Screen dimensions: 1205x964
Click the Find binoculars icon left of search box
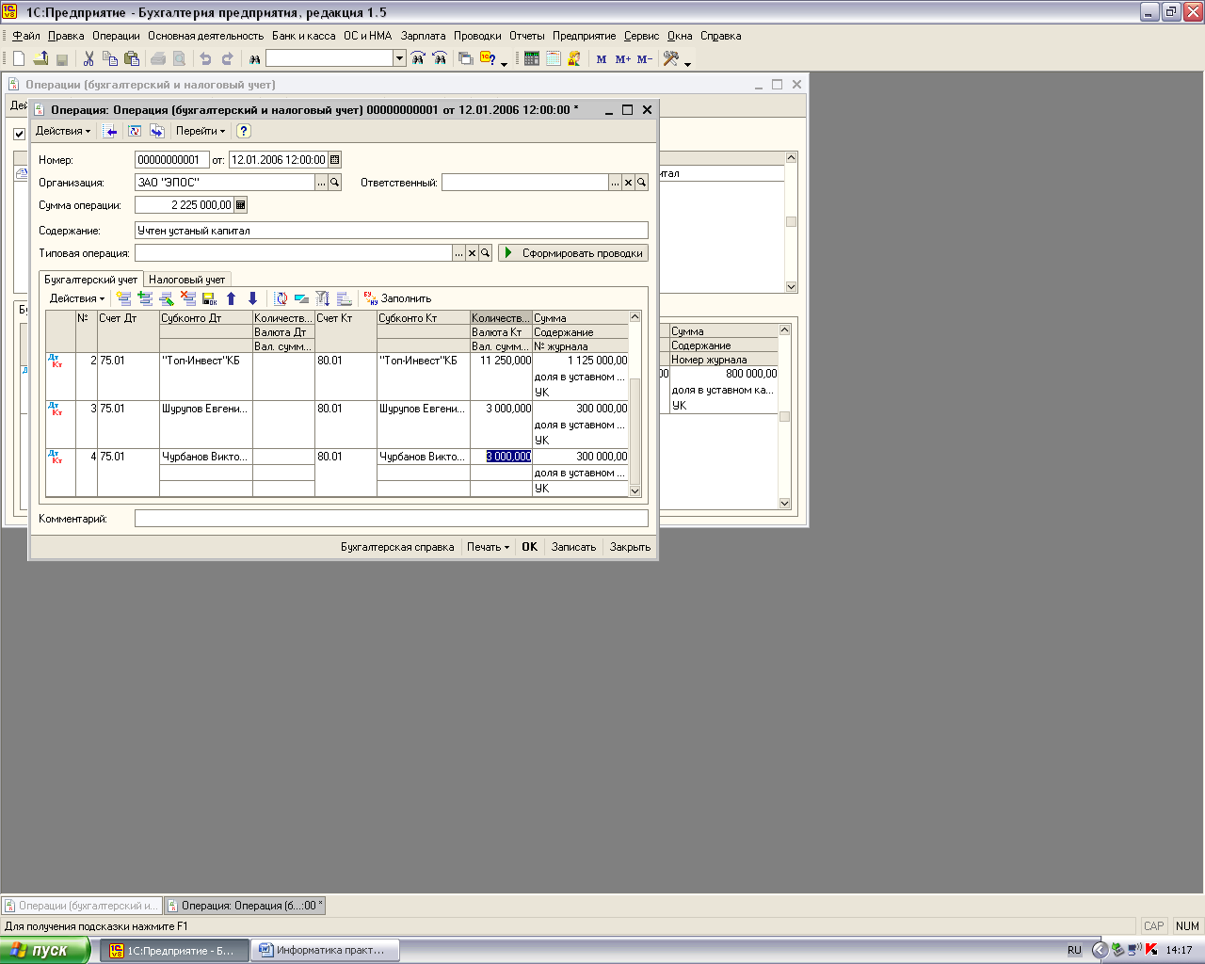coord(254,58)
